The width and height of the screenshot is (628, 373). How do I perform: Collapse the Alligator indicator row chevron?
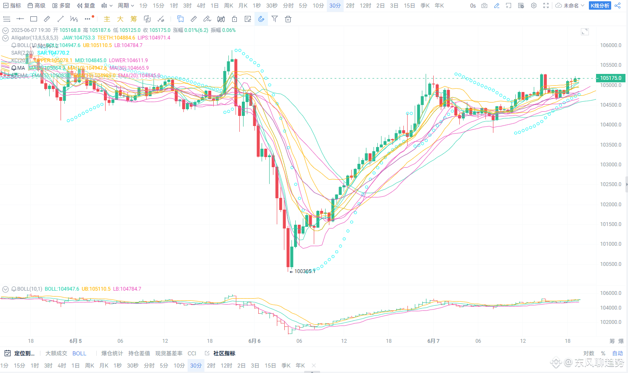(x=5, y=38)
